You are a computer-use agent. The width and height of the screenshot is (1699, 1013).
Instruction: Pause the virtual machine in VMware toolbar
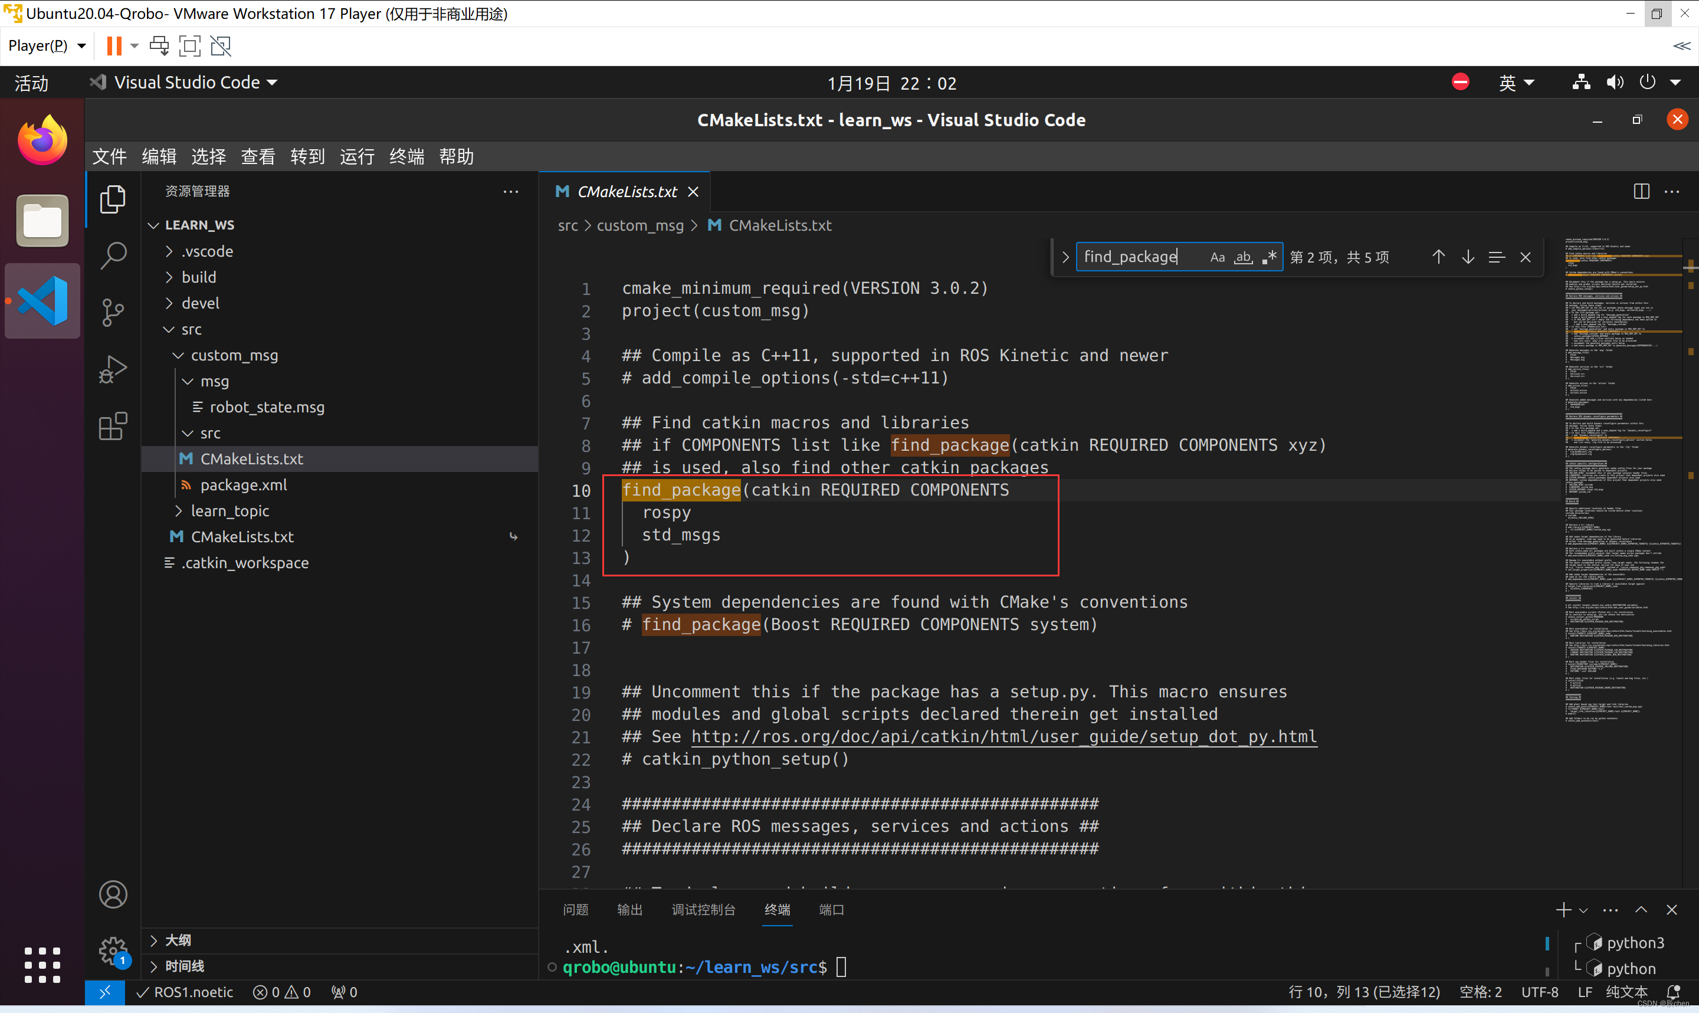[114, 46]
